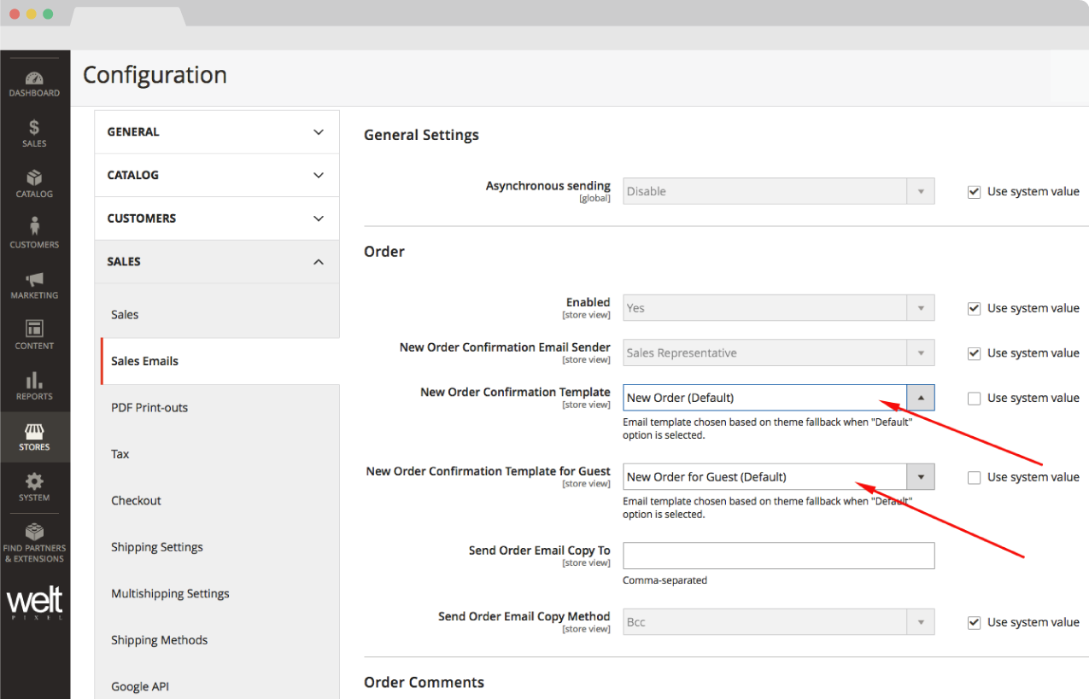Click the Content layout icon
Screen dimensions: 1089x699
[34, 330]
